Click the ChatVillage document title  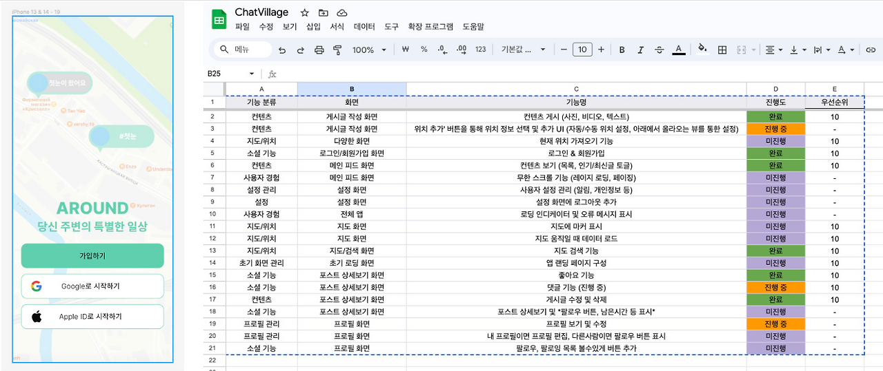[261, 12]
